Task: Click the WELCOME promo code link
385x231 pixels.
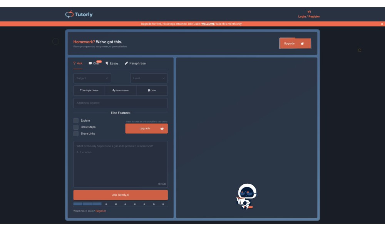Action: tap(208, 24)
